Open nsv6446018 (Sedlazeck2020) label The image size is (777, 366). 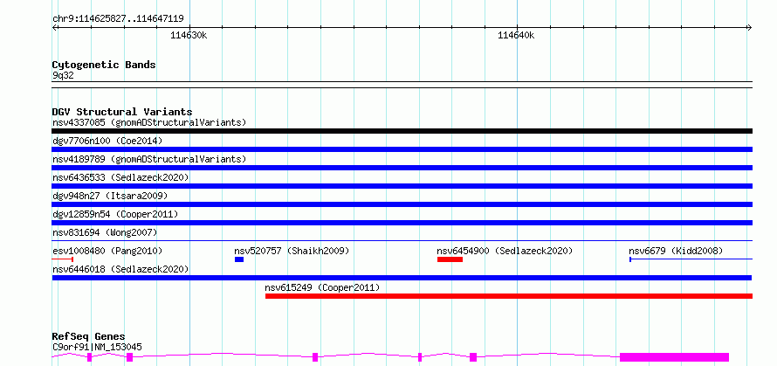tap(120, 269)
